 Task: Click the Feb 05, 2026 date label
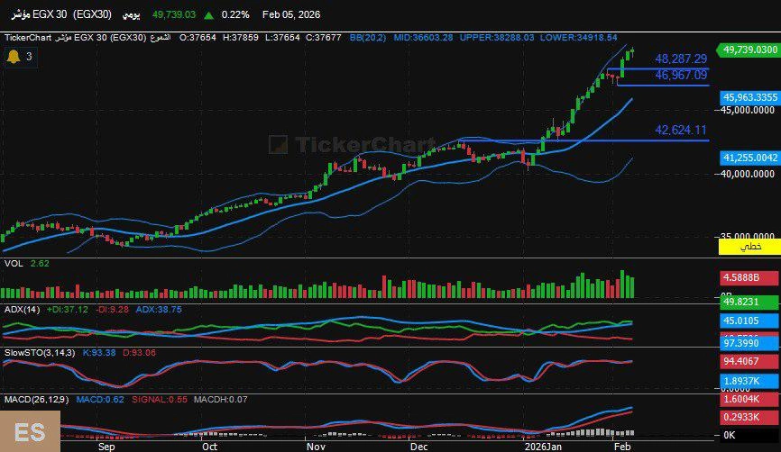point(290,15)
